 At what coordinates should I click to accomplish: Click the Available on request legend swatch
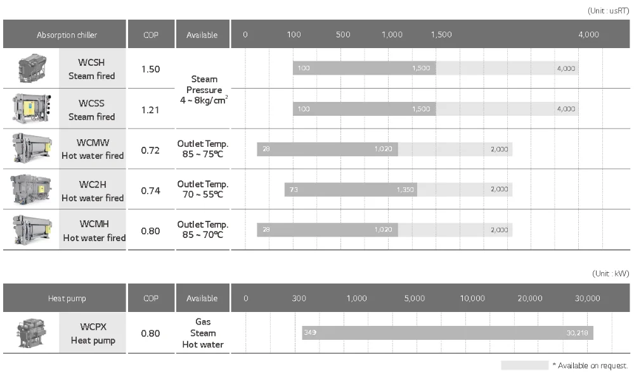click(x=524, y=365)
